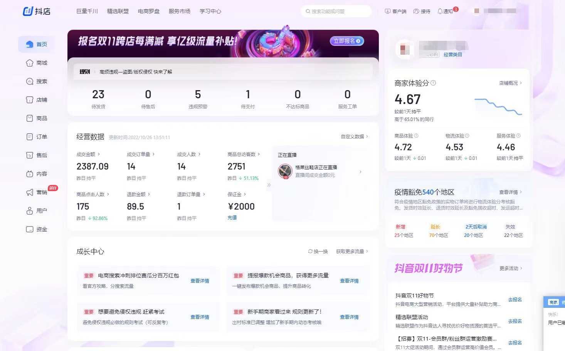
Task: Open 更多活动 arrow link
Action: pyautogui.click(x=511, y=268)
